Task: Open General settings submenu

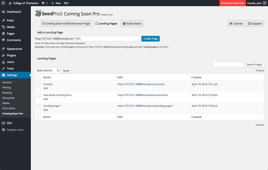Action: pyautogui.click(x=7, y=82)
